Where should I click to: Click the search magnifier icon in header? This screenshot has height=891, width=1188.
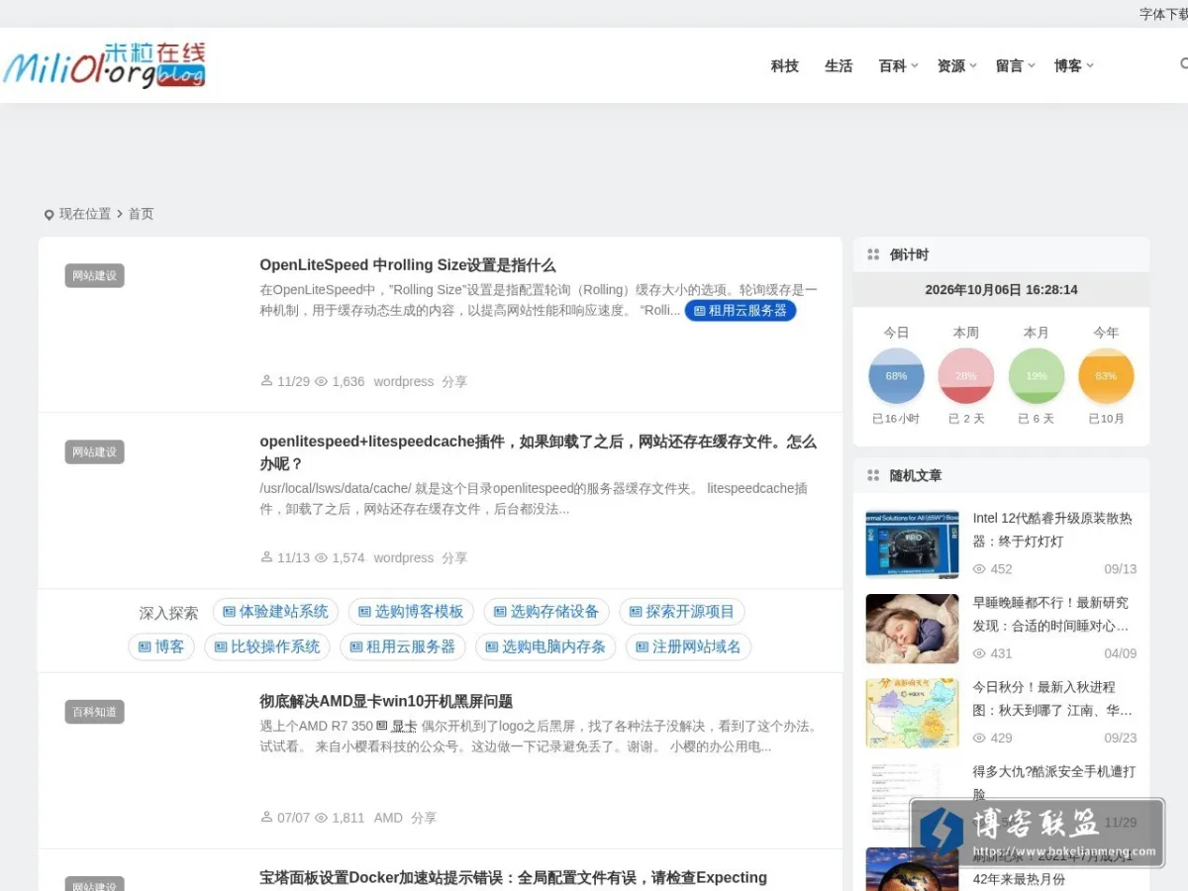(x=1183, y=64)
